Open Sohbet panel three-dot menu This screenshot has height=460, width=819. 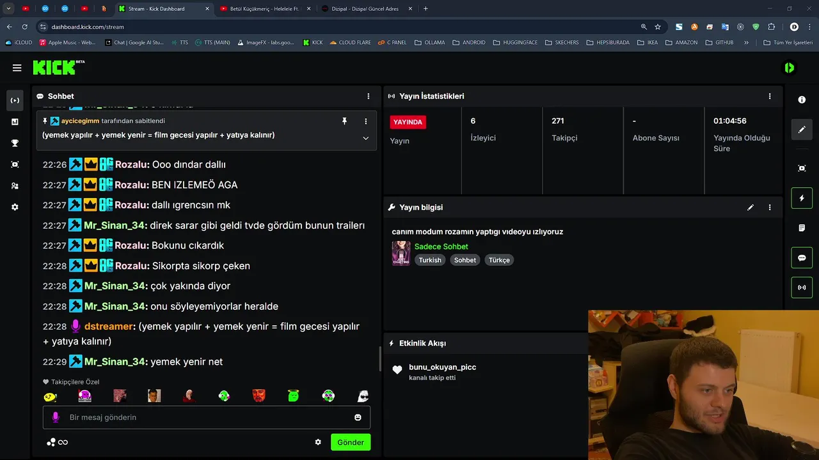point(368,96)
